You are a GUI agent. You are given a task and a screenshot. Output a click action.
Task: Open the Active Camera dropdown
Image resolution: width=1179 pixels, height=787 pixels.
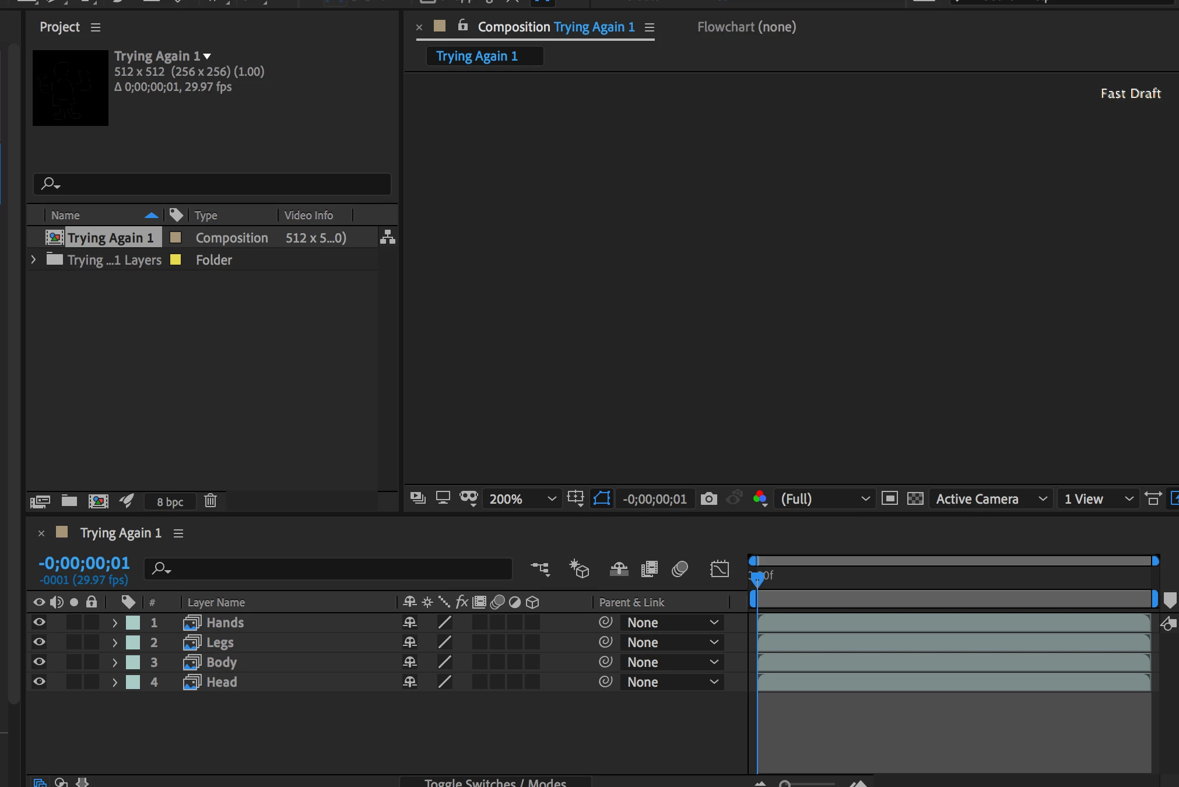pyautogui.click(x=991, y=499)
